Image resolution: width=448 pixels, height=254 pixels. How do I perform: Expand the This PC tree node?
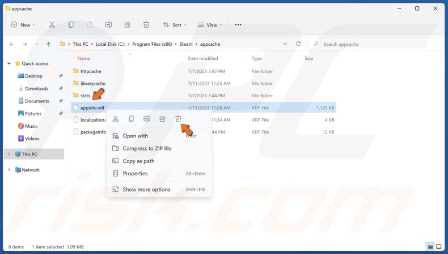(9, 154)
